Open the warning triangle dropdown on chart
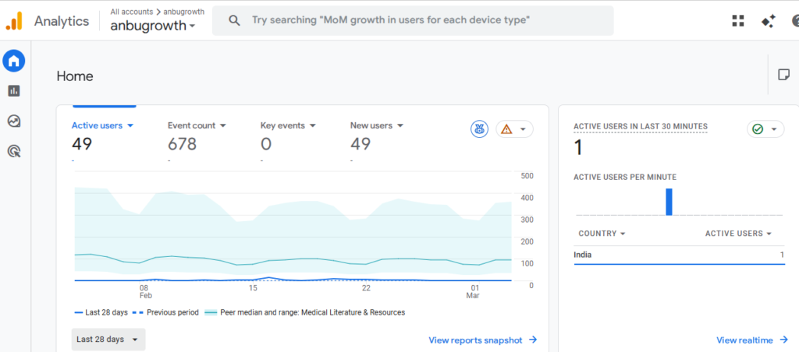The height and width of the screenshot is (352, 799). [x=514, y=129]
